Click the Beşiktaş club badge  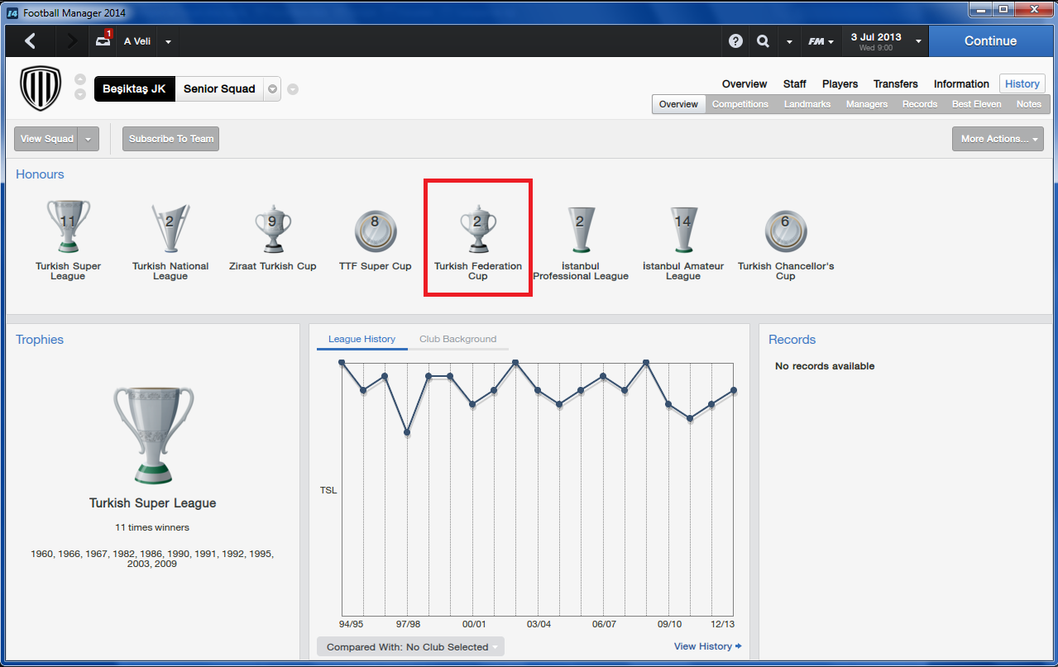pos(41,88)
